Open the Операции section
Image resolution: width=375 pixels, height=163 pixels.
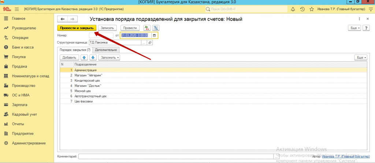20,38
